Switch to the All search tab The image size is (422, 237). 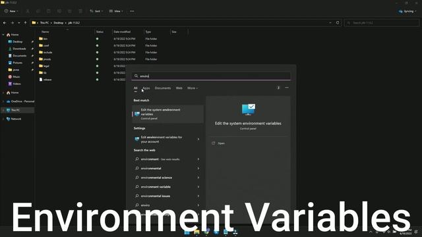point(135,88)
